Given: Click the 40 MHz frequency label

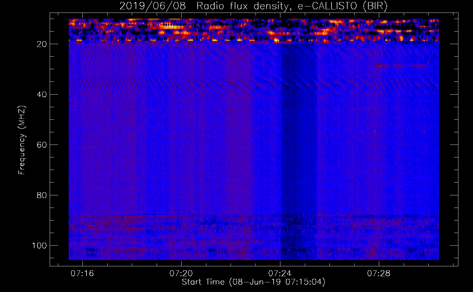Looking at the screenshot, I should 42,95.
